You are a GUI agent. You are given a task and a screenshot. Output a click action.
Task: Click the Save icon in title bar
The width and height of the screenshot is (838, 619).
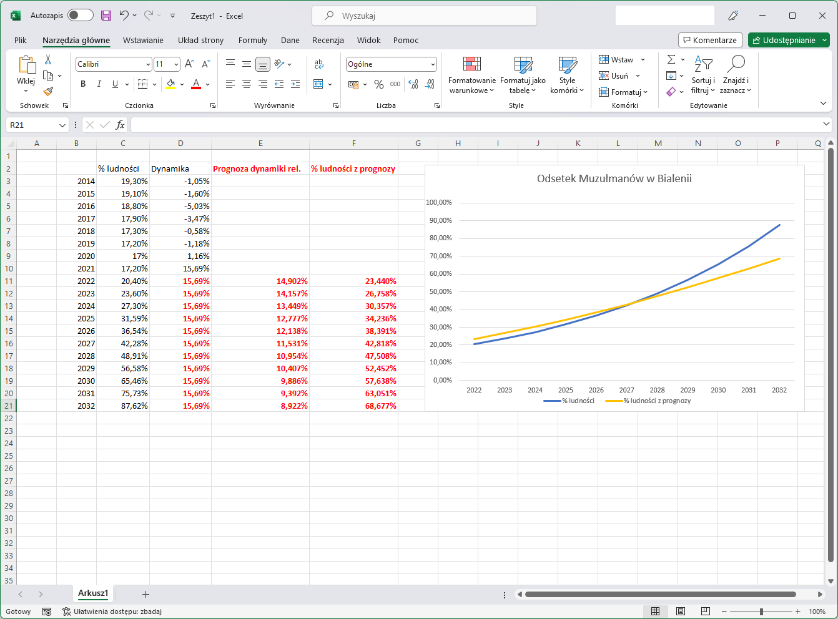click(106, 16)
